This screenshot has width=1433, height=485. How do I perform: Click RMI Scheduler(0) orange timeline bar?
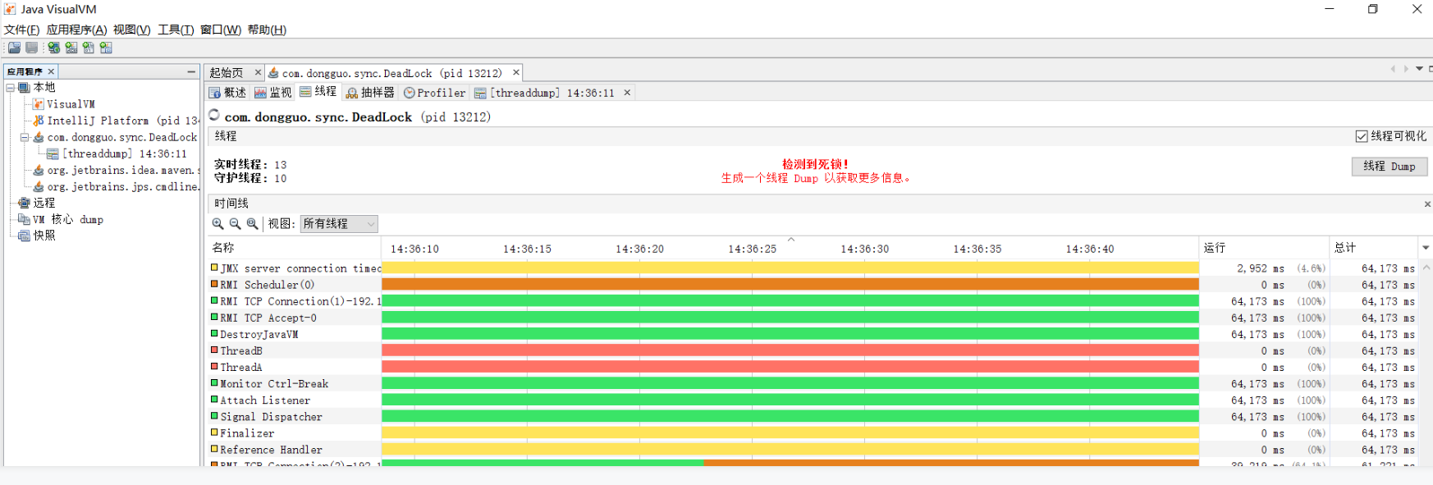tap(790, 285)
